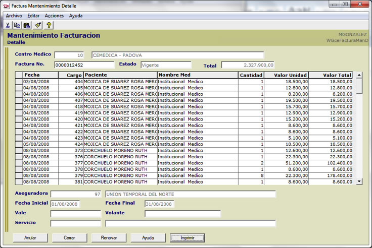
Task: Open the Editar menu
Action: click(x=33, y=16)
